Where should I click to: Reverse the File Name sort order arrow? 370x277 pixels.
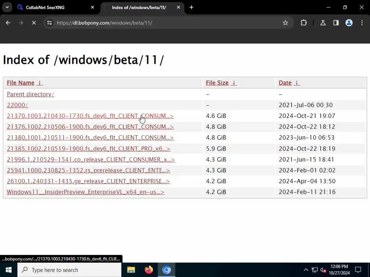[x=40, y=83]
